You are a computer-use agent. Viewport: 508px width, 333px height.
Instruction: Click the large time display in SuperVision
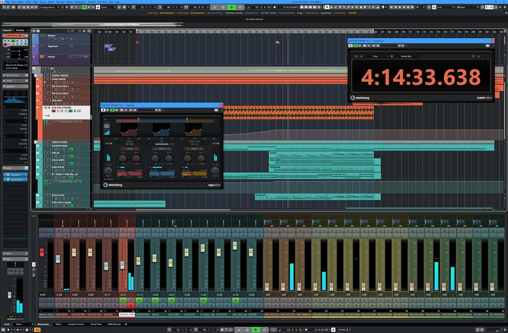coord(422,77)
